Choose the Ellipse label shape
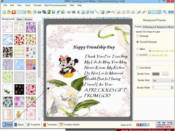The width and height of the screenshot is (175, 131). click(x=138, y=49)
